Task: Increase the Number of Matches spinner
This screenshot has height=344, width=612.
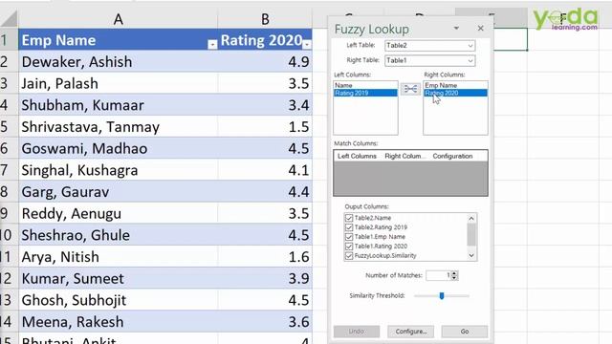Action: pyautogui.click(x=454, y=273)
